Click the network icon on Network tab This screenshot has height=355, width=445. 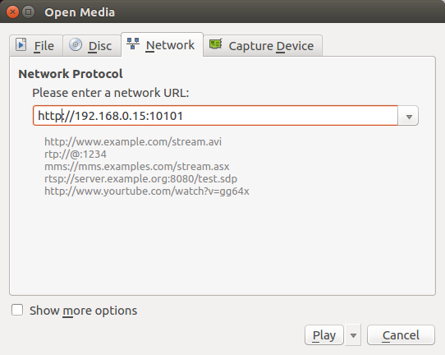click(x=133, y=44)
